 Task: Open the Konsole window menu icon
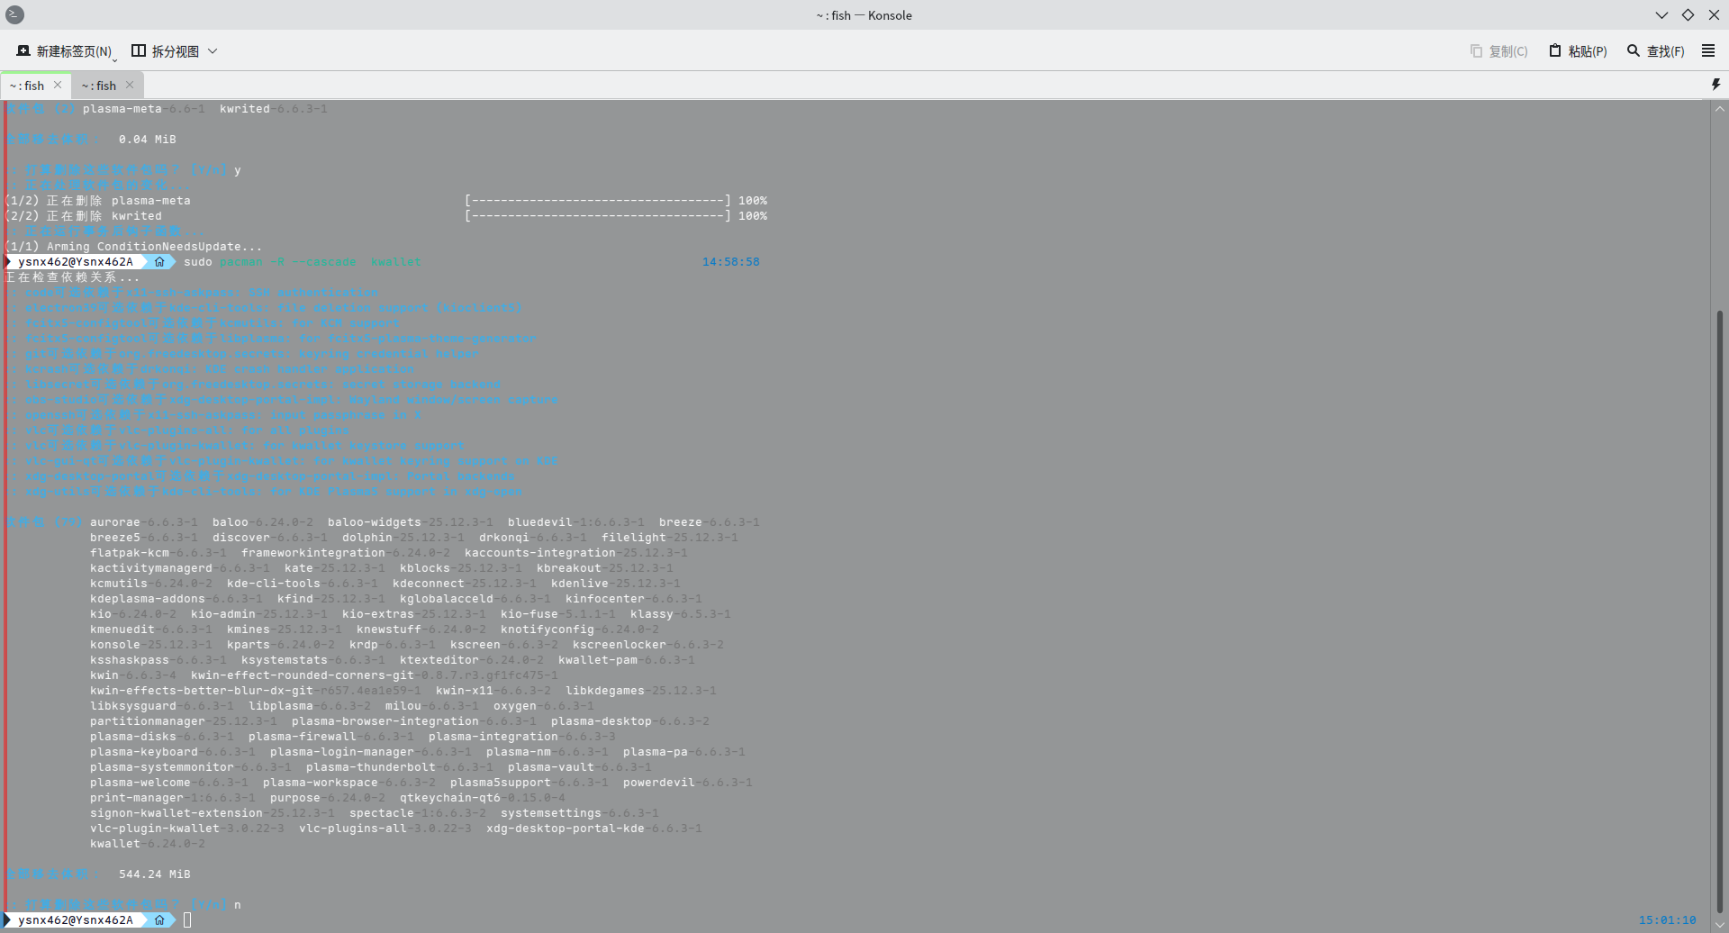[14, 15]
